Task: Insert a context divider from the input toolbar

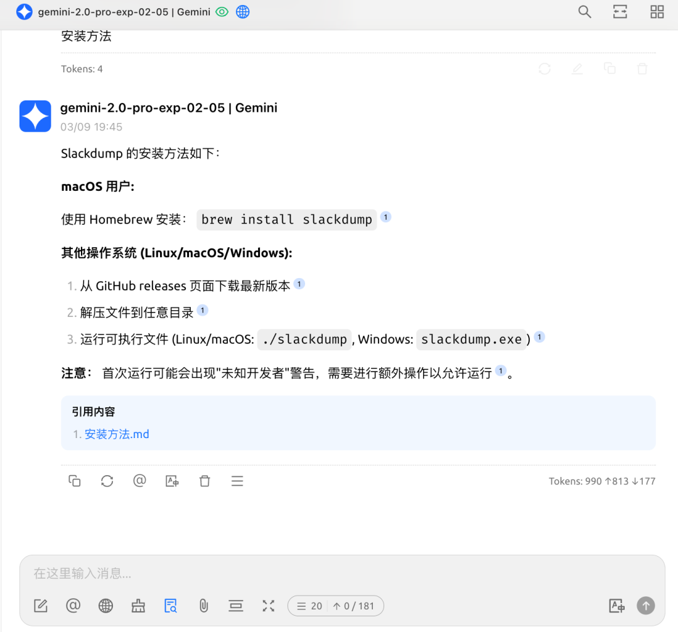Action: click(x=235, y=606)
